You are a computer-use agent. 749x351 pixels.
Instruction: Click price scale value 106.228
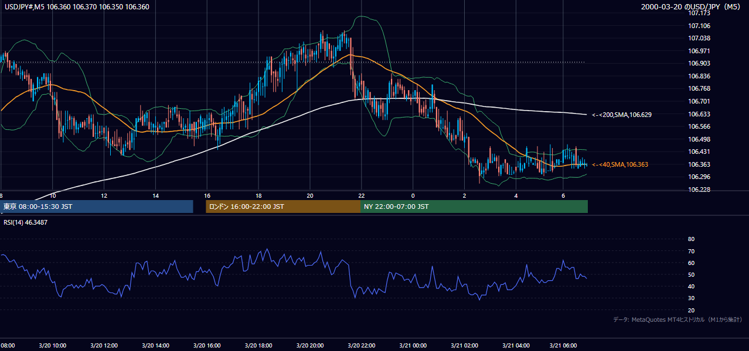699,190
